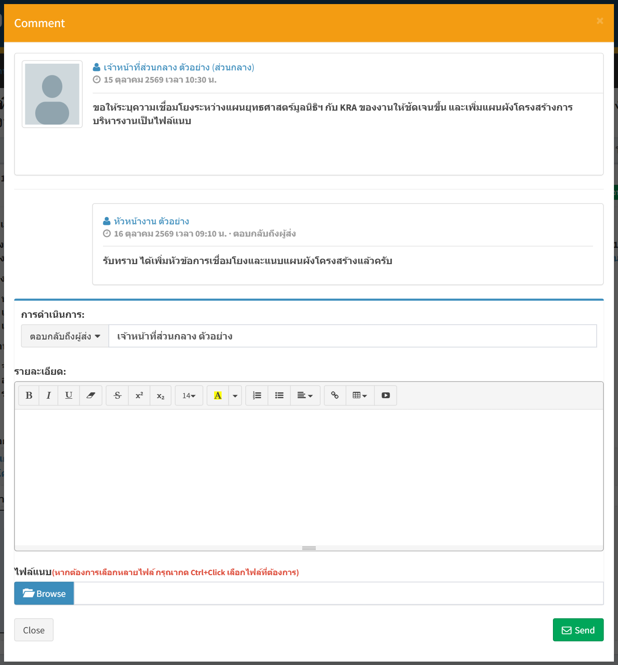
Task: Open the text color options arrow
Action: pos(235,395)
